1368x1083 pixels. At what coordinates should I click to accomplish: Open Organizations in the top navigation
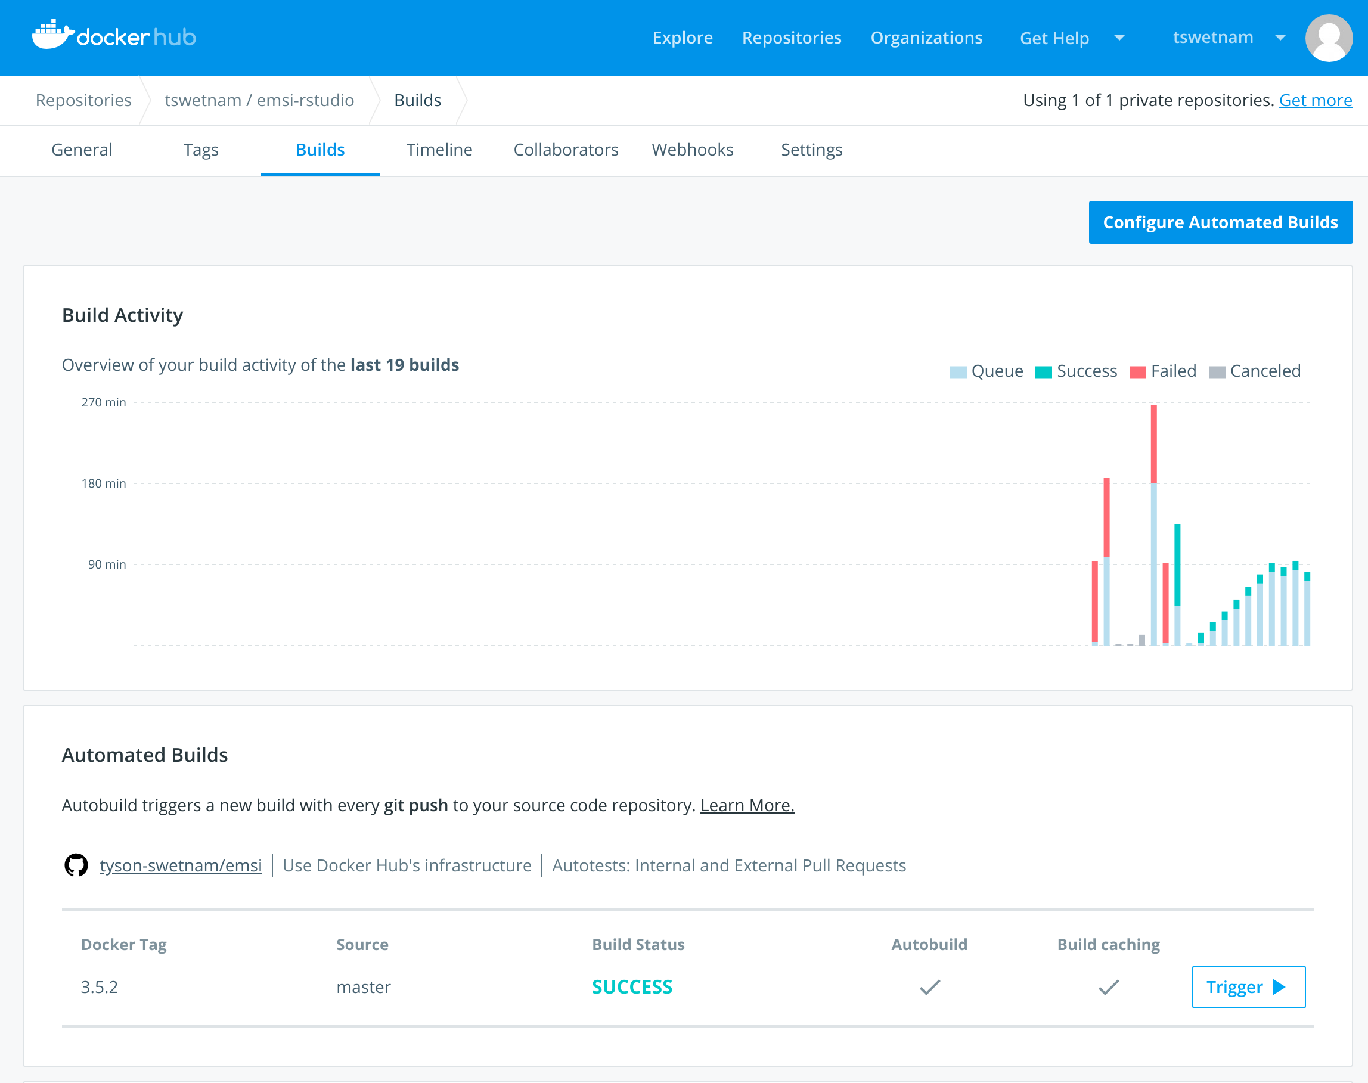(926, 38)
